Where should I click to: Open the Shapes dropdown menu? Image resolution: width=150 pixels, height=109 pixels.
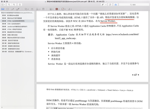click(27, 9)
